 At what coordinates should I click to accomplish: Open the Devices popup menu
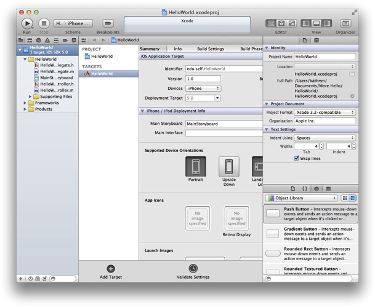(x=203, y=89)
